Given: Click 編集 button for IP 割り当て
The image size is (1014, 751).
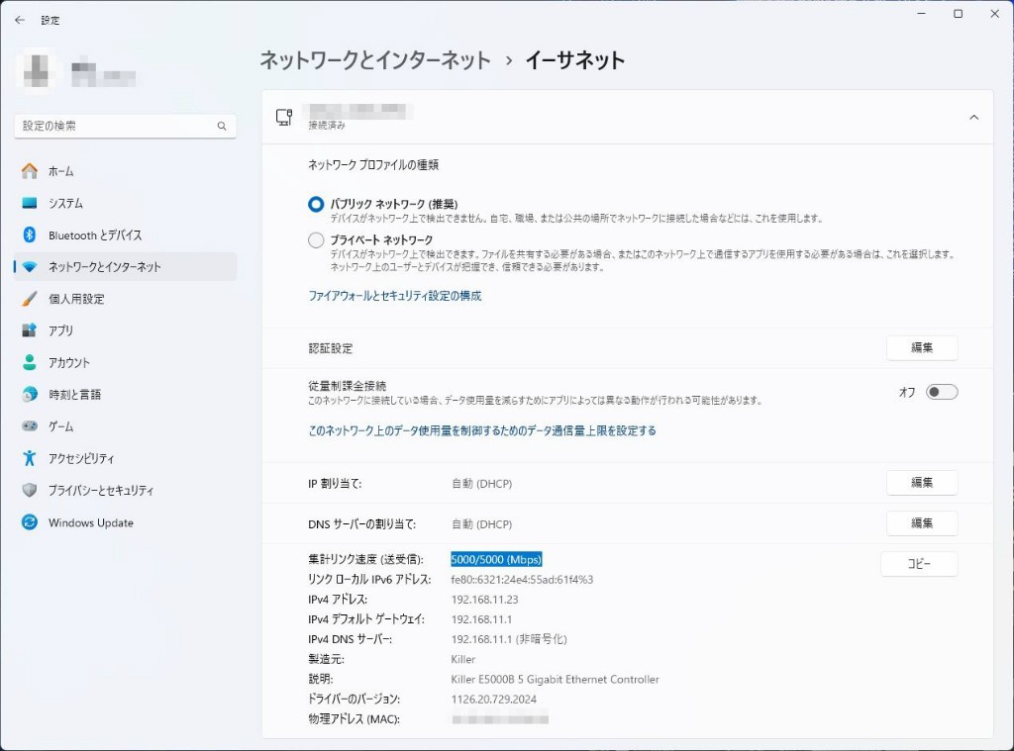Looking at the screenshot, I should tap(921, 483).
